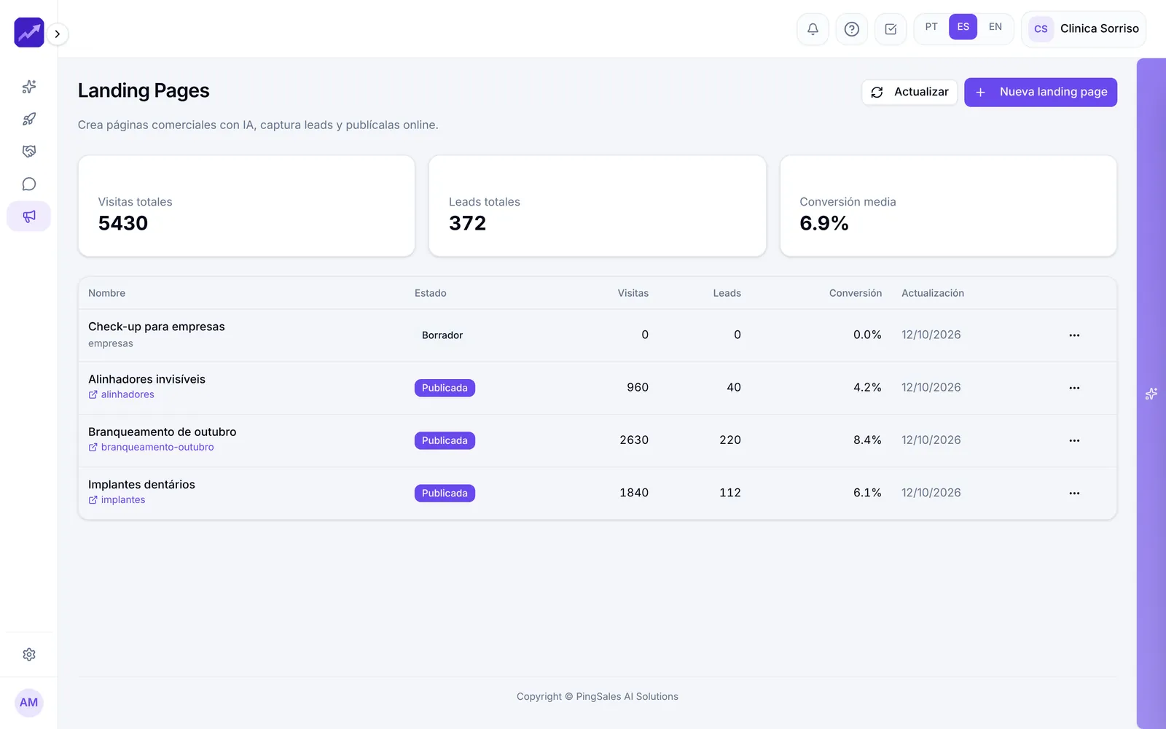Open the handshake icon in sidebar
The height and width of the screenshot is (729, 1166).
click(x=29, y=152)
